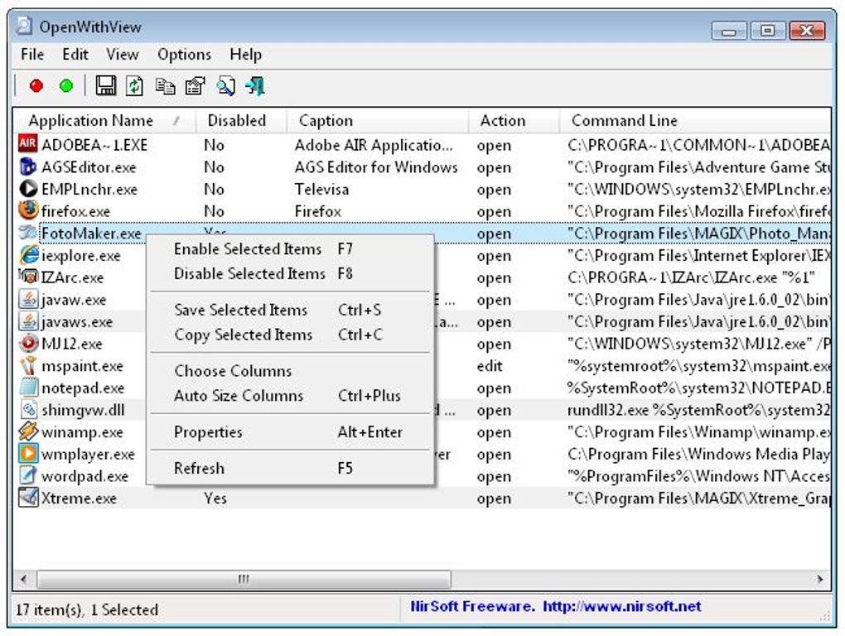Image resolution: width=845 pixels, height=636 pixels.
Task: Sort by the Command Line column header
Action: tap(695, 121)
